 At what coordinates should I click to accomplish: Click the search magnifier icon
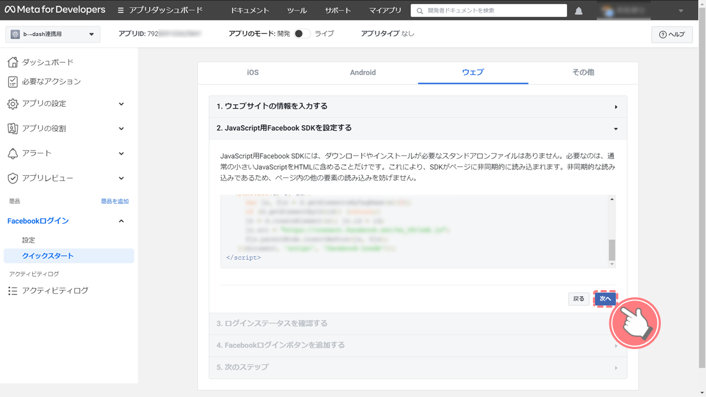coord(420,10)
